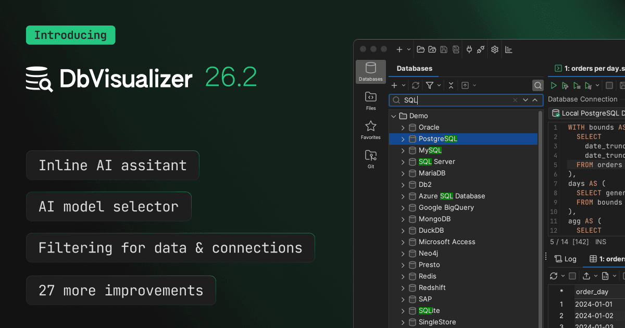
Task: Open the run options dropdown arrow in editor
Action: pyautogui.click(x=597, y=85)
